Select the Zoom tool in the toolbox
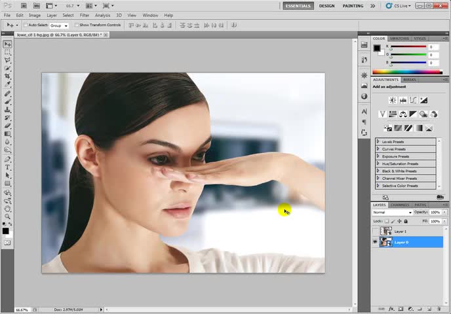 click(x=8, y=217)
